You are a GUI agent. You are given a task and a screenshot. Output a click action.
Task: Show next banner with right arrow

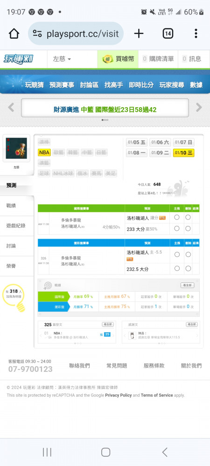pyautogui.click(x=199, y=107)
